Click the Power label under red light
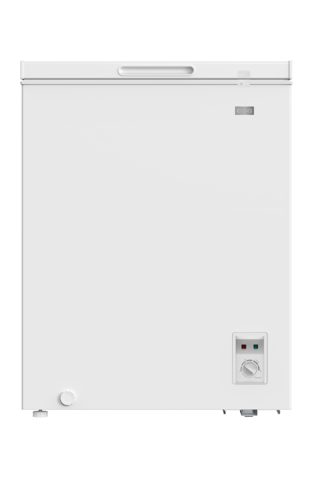Screen dimensions: 313x477 click(x=244, y=350)
